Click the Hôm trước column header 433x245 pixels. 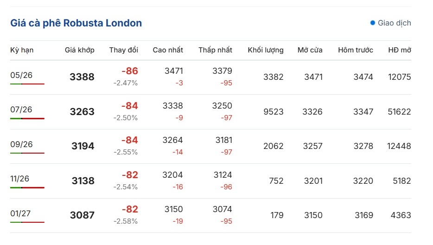point(356,50)
